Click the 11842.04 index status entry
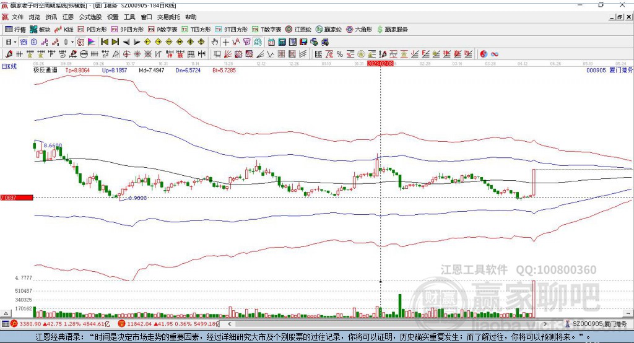Viewport: 634px width, 343px height. tap(168, 324)
